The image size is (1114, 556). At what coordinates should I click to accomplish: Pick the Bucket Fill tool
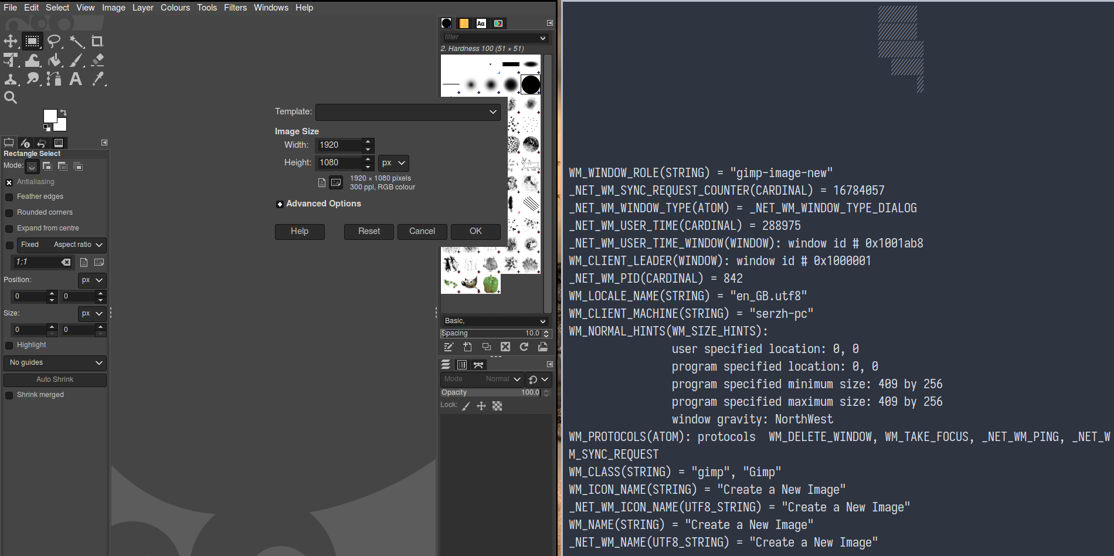click(54, 60)
